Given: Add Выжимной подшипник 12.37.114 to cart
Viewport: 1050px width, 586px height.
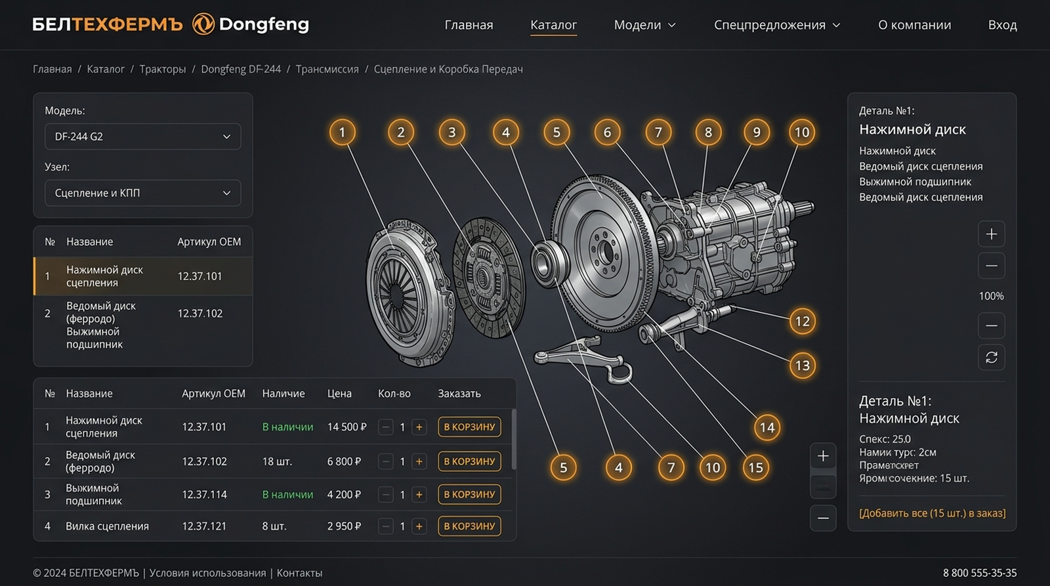Looking at the screenshot, I should [x=469, y=494].
